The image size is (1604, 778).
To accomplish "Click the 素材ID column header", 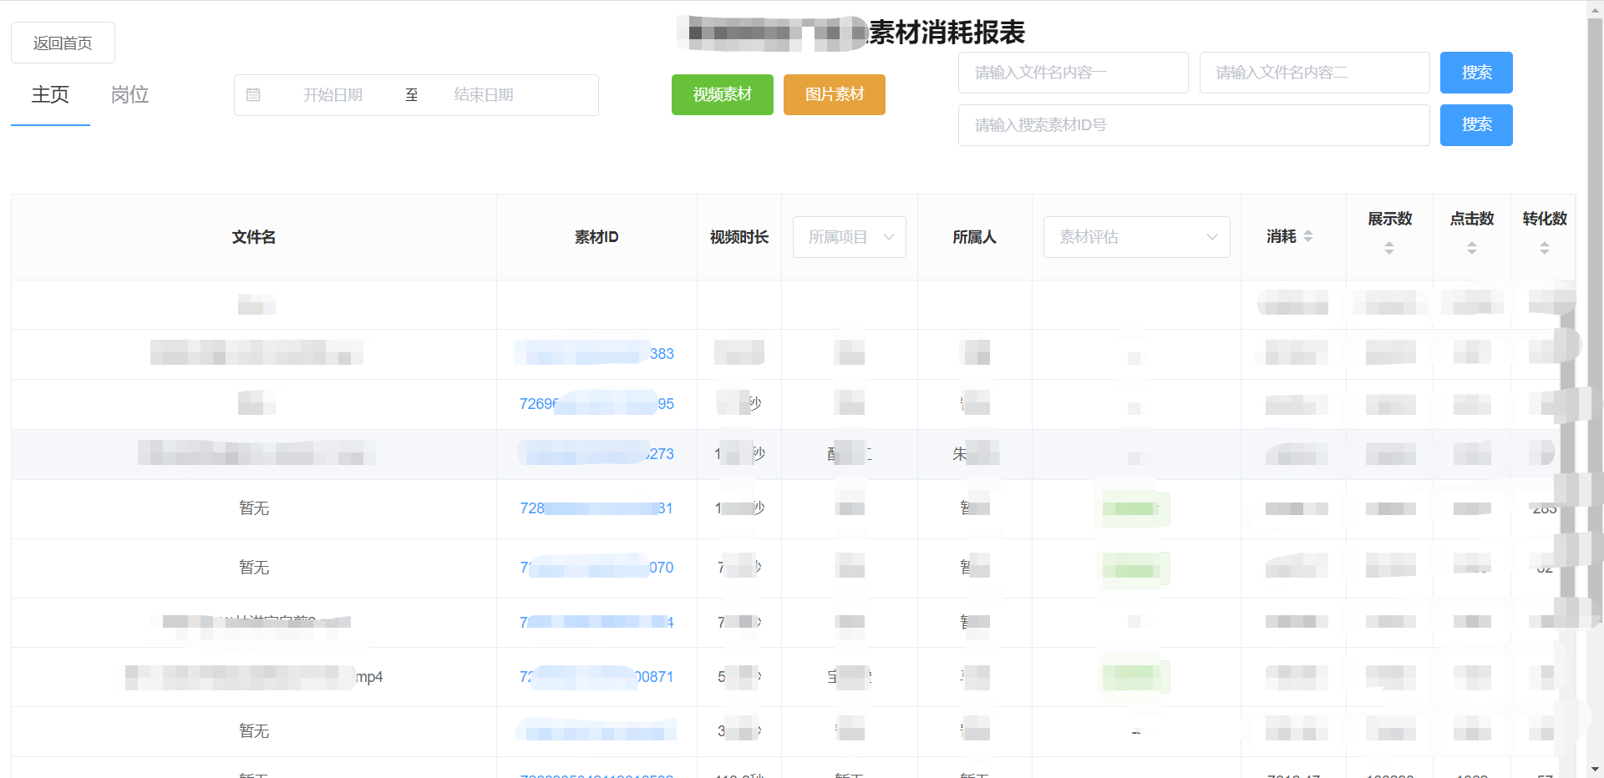I will pyautogui.click(x=596, y=237).
